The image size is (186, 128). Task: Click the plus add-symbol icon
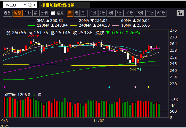pos(35,5)
